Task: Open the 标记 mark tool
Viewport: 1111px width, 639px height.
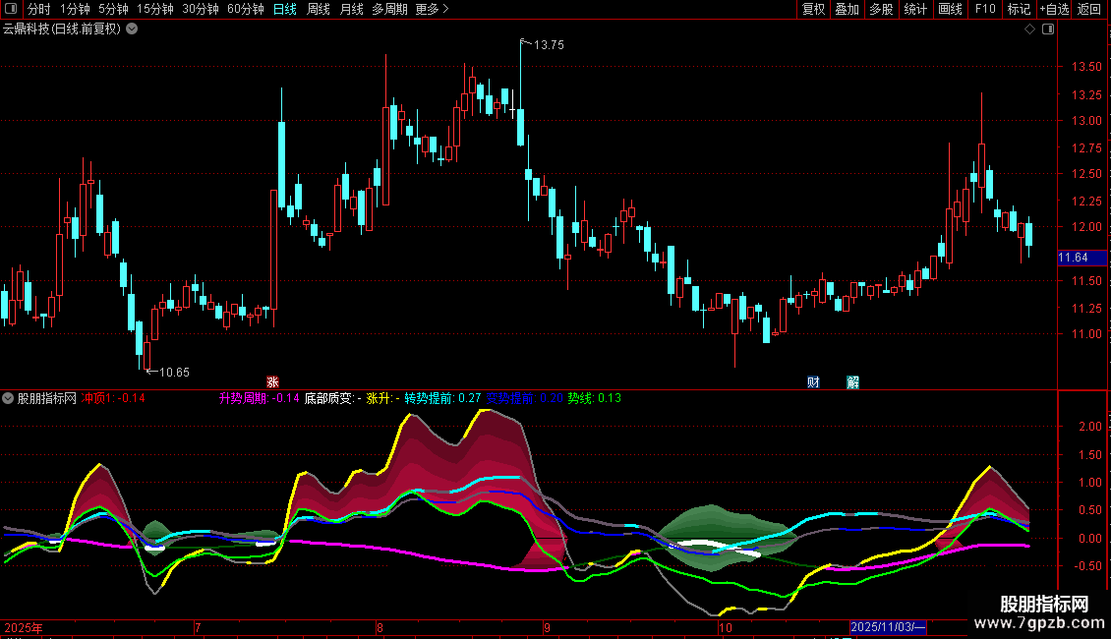Action: click(1019, 9)
